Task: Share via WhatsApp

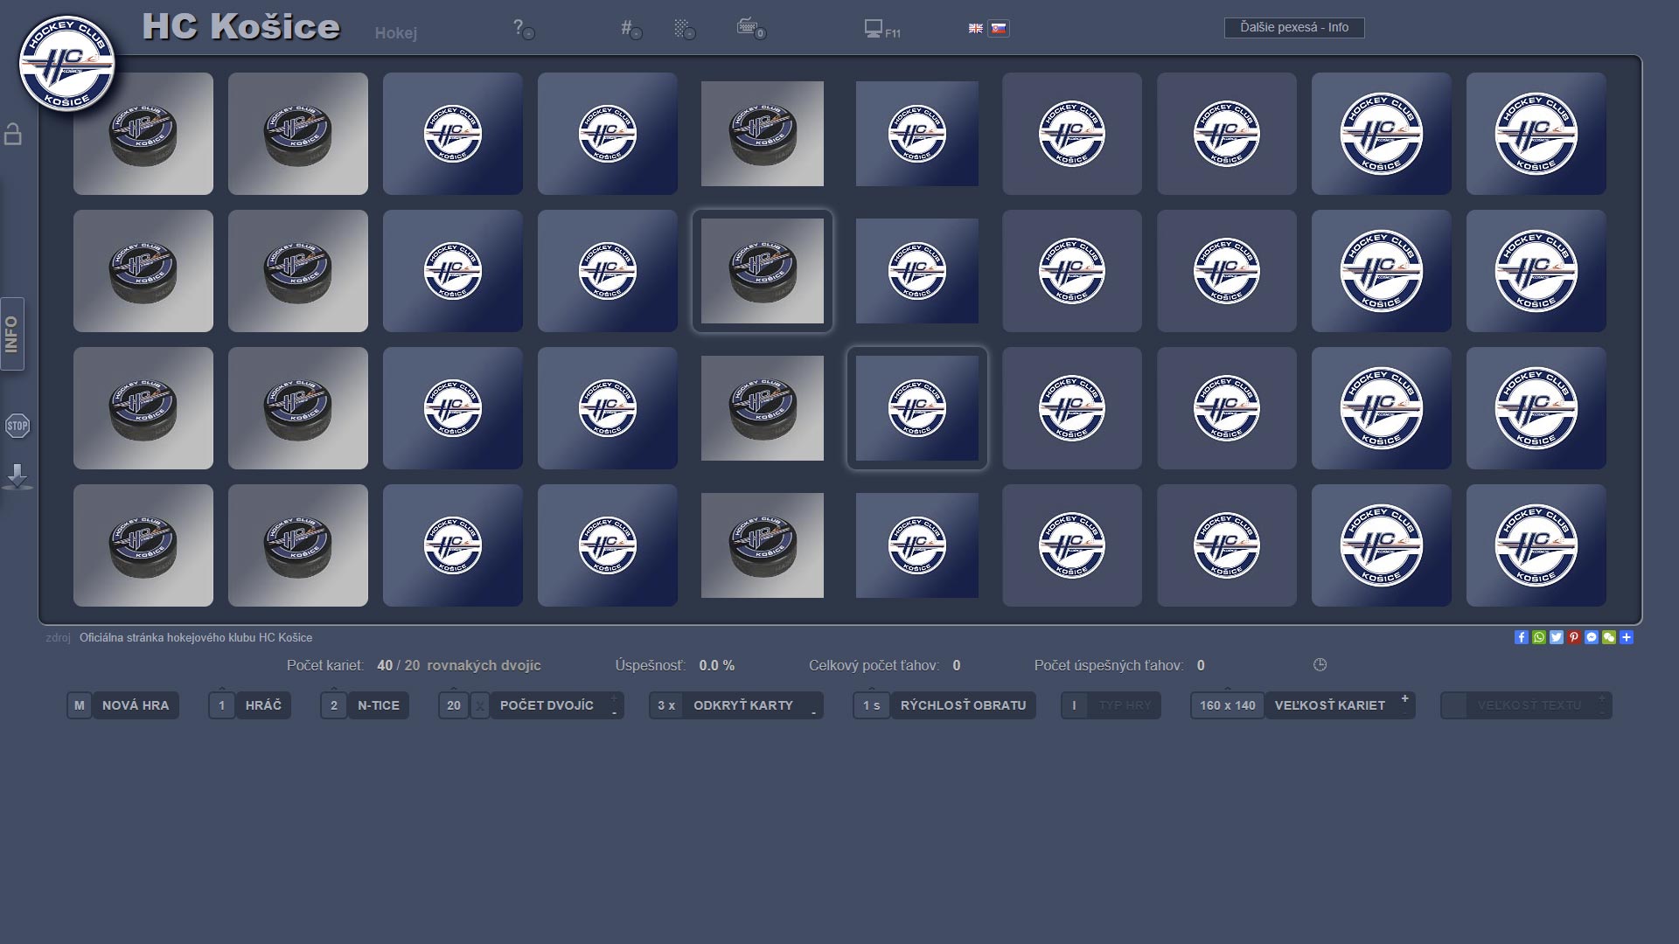Action: (x=1539, y=637)
